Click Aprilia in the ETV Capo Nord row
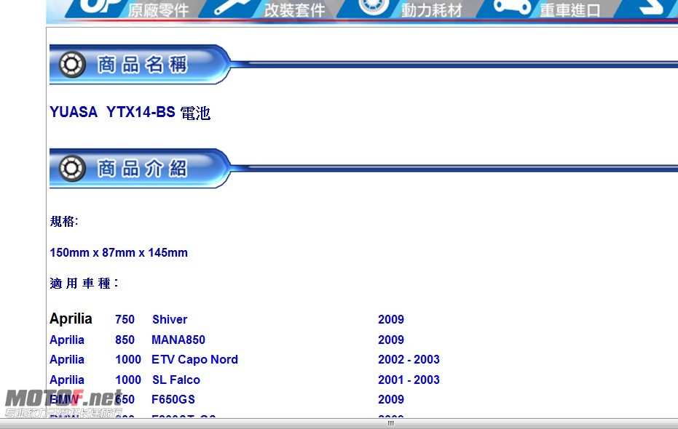Image resolution: width=678 pixels, height=429 pixels. [x=67, y=359]
